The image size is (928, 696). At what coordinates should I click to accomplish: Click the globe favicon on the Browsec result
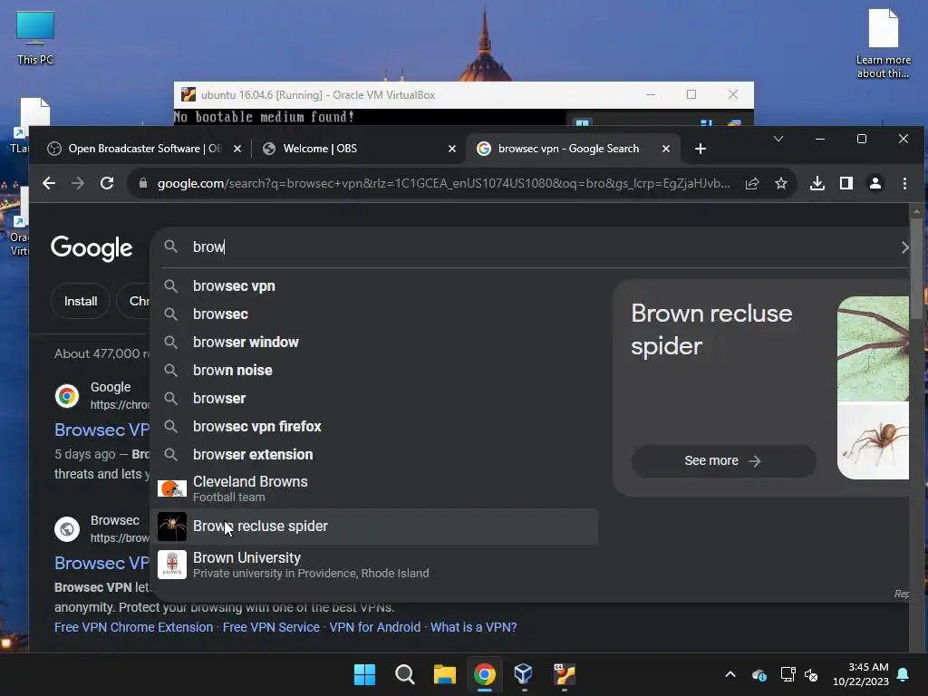click(x=67, y=529)
